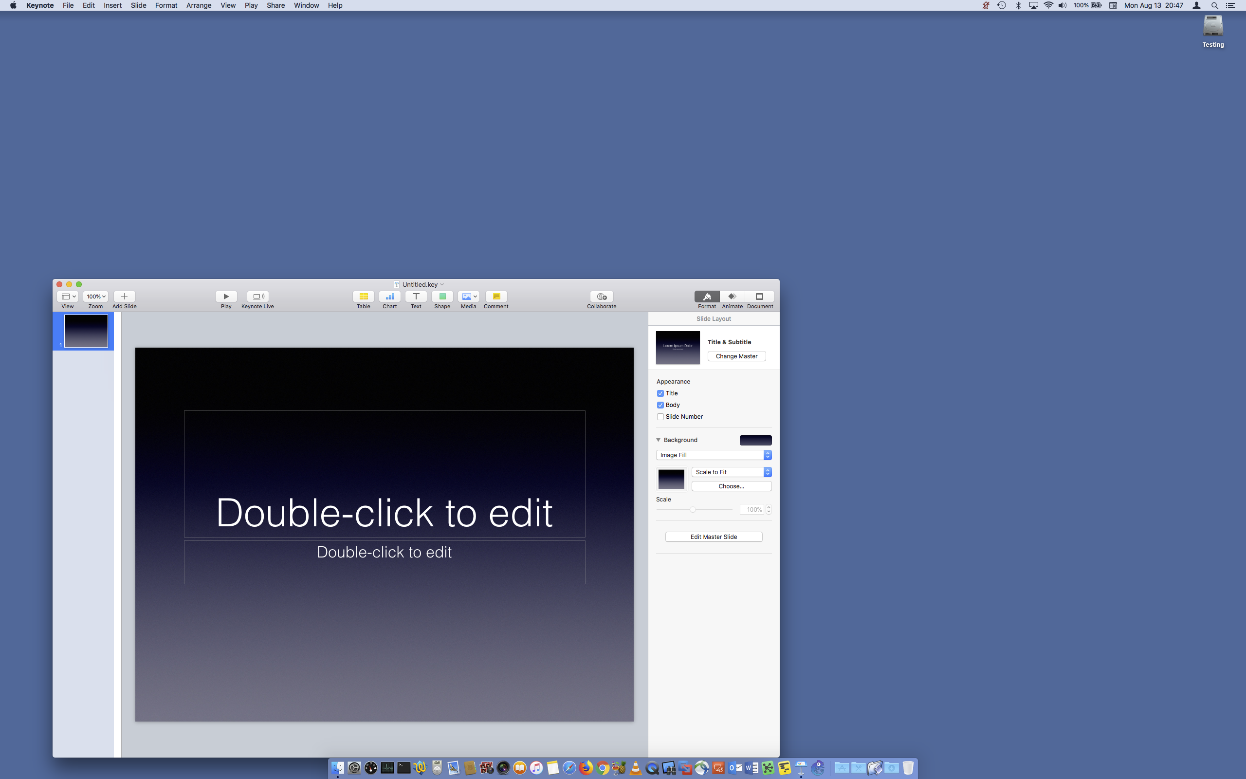The height and width of the screenshot is (779, 1246).
Task: Click the Change Master button
Action: pos(736,356)
